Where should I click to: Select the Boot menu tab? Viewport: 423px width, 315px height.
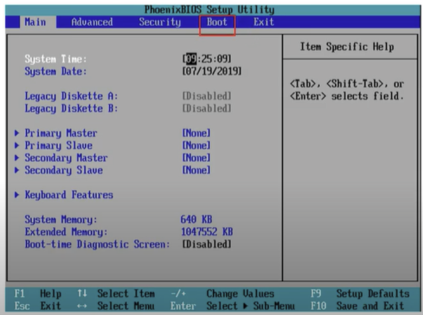pos(217,22)
